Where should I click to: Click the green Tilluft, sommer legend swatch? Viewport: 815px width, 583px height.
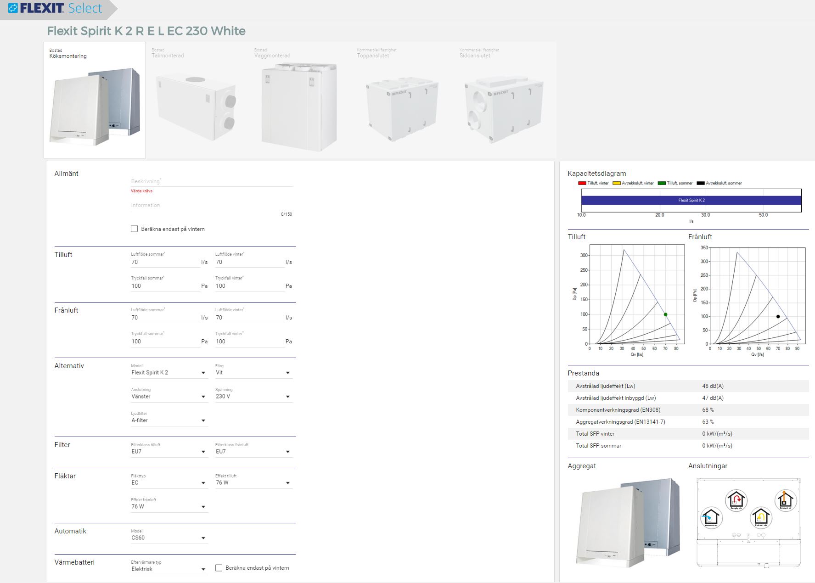pos(662,183)
